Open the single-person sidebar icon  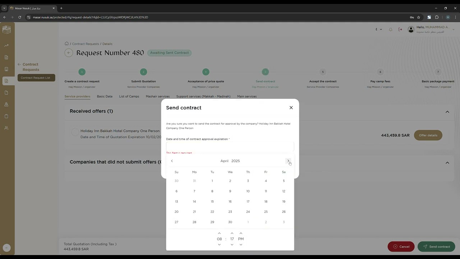(x=6, y=104)
